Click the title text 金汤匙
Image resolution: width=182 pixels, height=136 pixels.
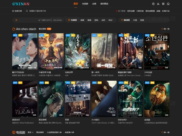(x=147, y=120)
